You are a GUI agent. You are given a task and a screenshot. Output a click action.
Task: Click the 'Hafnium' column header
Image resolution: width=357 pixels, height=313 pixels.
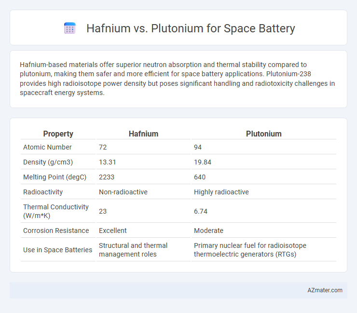pyautogui.click(x=143, y=134)
